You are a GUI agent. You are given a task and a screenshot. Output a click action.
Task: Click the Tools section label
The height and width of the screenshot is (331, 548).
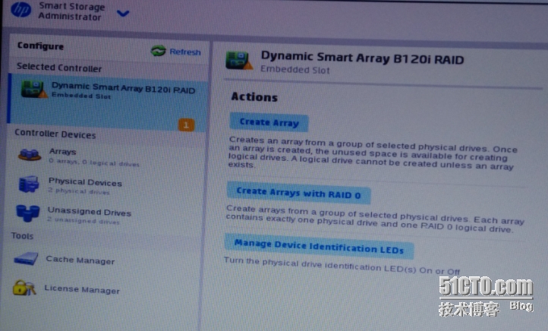(22, 236)
